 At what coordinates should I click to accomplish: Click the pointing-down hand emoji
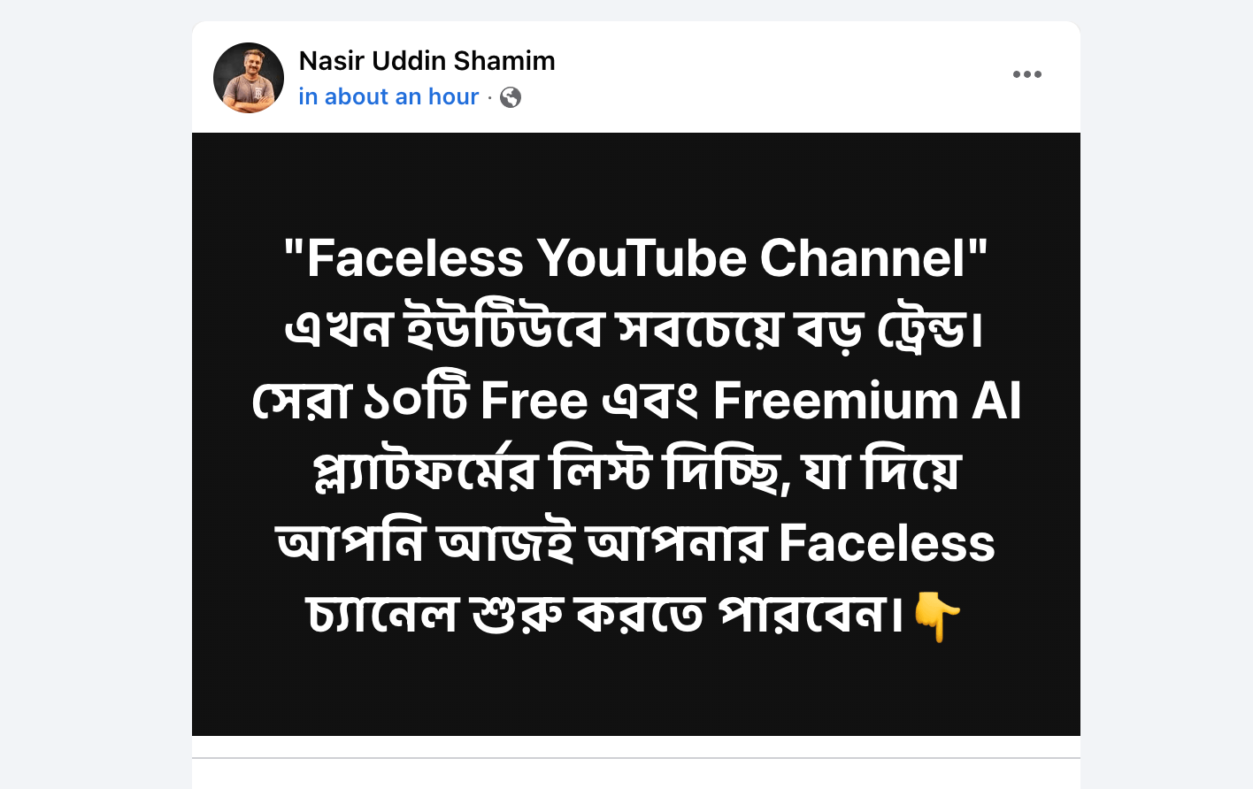[936, 617]
